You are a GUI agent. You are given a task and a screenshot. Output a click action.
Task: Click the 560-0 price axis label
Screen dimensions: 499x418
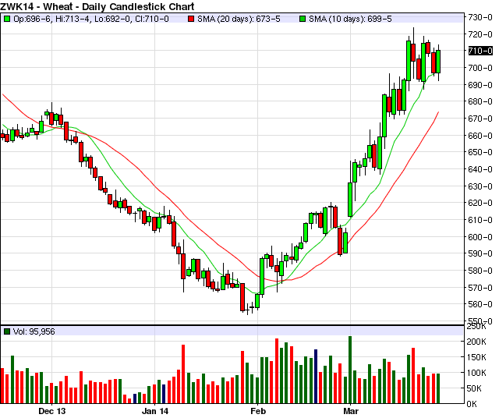[480, 304]
